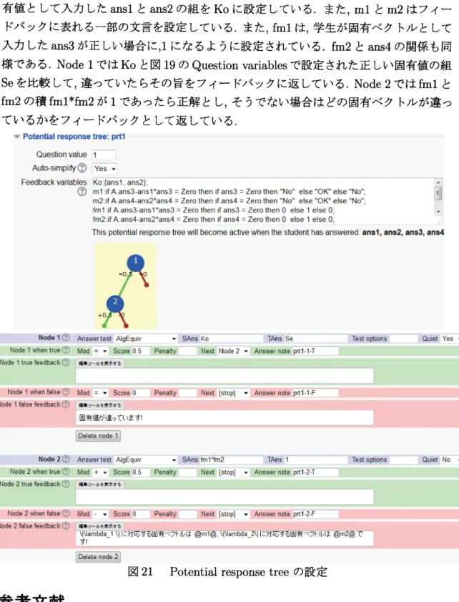The image size is (459, 602).
Task: Edit Answer note prt1-2-T field
Action: pyautogui.click(x=315, y=472)
